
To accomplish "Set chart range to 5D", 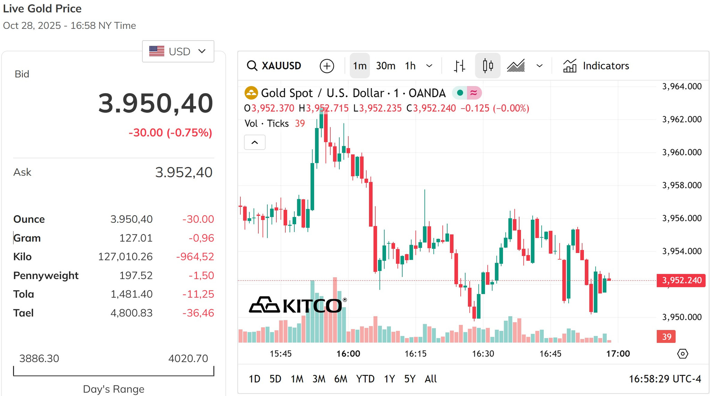I will click(x=275, y=379).
